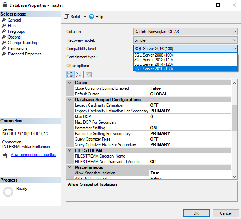Click FILESTREAM Directory Name value field
Viewport: 241px width, 219px height.
pyautogui.click(x=190, y=156)
